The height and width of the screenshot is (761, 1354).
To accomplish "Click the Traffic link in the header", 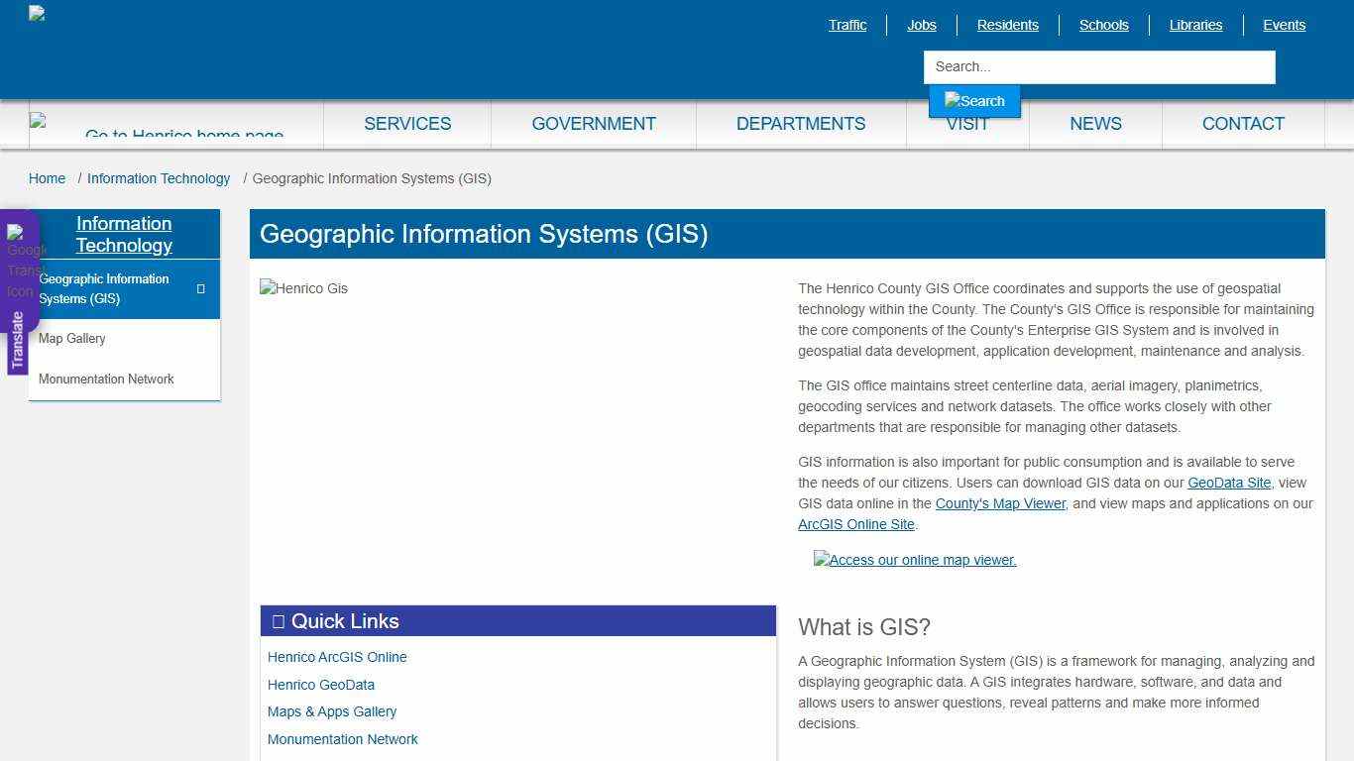I will 847,25.
